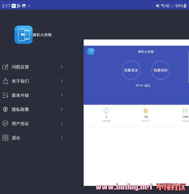
Task: Click the 关于我们 share icon
Action: tap(5, 81)
